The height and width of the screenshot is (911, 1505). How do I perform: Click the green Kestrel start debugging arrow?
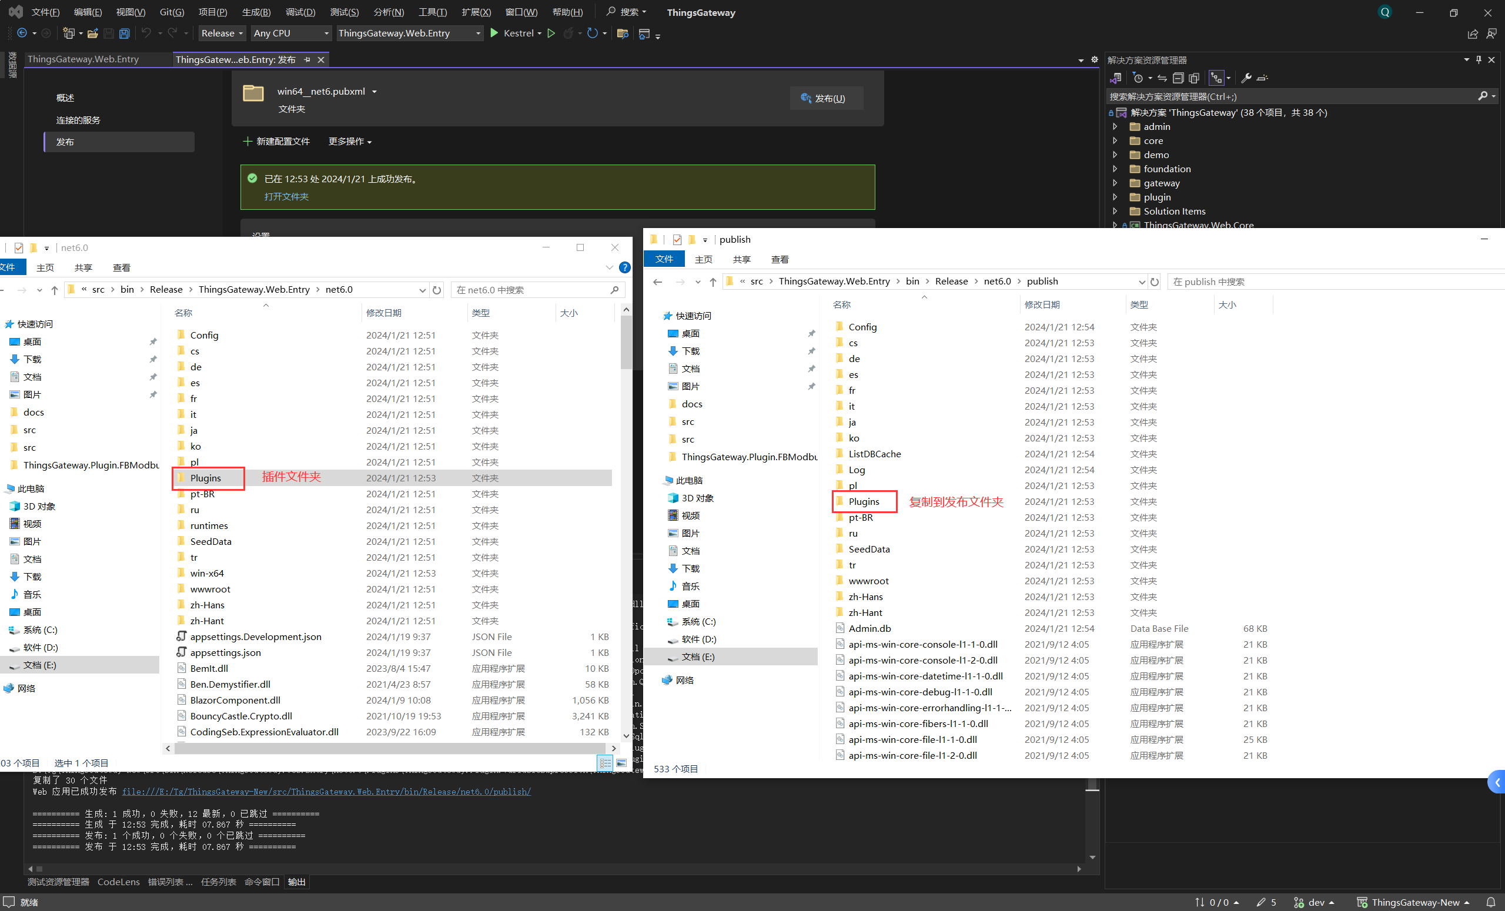coord(494,33)
